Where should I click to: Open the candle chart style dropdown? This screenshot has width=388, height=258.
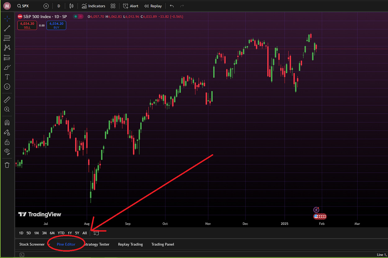tap(71, 6)
